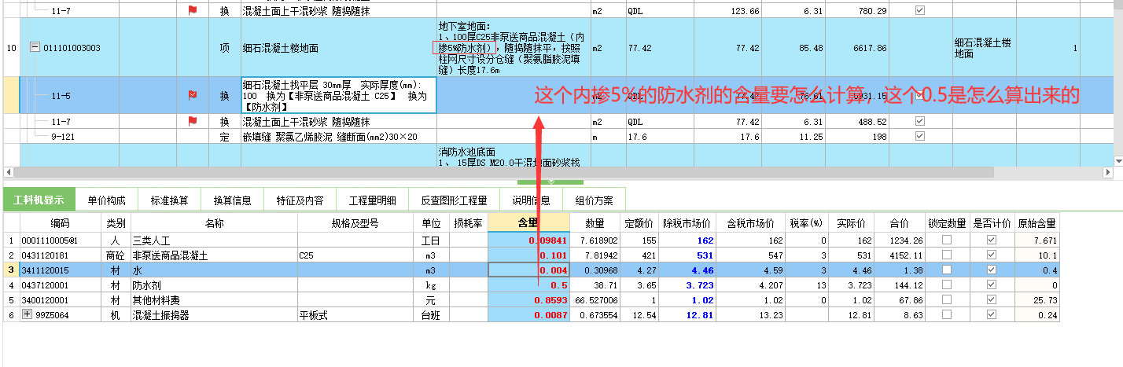Uncheck the checkbox on row 9-121 嵌填缝
This screenshot has height=367, width=1123.
[920, 135]
